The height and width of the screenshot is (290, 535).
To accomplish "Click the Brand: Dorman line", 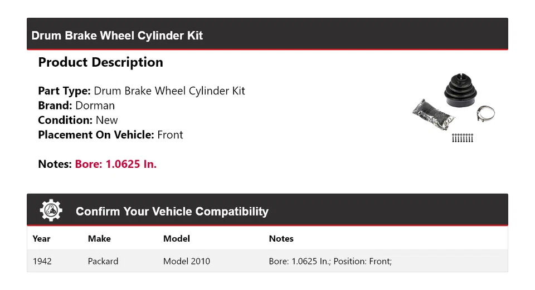I will (76, 106).
